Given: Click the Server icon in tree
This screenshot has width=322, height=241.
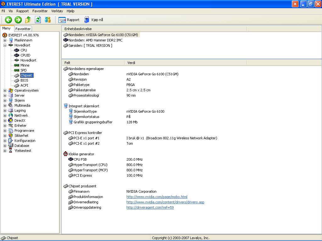Looking at the screenshot, I should (11, 95).
